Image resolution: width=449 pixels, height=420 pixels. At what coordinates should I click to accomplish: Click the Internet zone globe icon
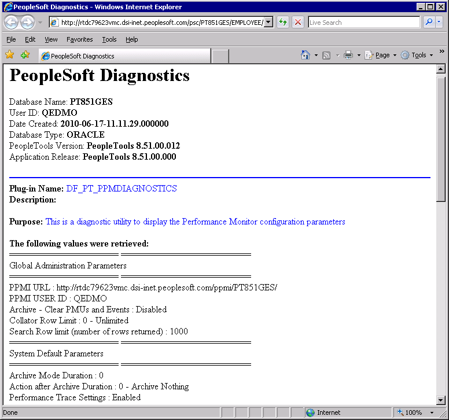pos(310,412)
